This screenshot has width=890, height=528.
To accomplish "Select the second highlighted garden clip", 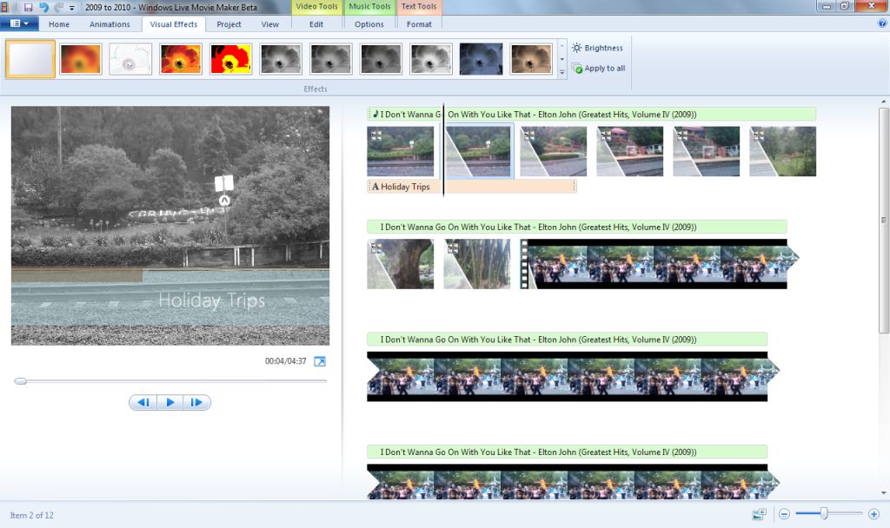I will click(477, 151).
